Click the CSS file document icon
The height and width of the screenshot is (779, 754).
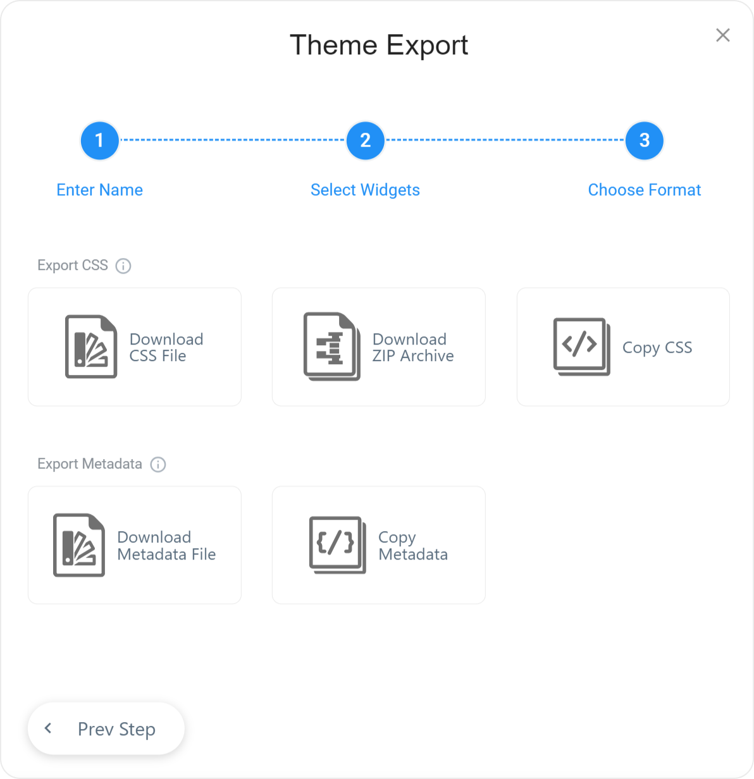90,347
